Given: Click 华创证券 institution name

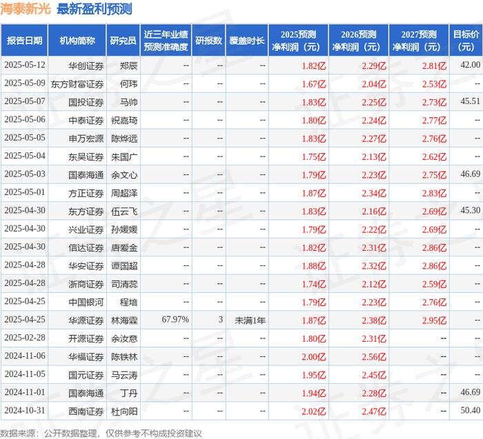Looking at the screenshot, I should (x=86, y=66).
